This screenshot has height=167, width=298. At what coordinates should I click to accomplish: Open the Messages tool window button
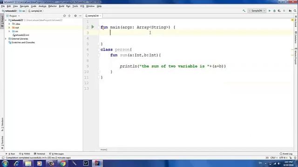pyautogui.click(x=57, y=154)
